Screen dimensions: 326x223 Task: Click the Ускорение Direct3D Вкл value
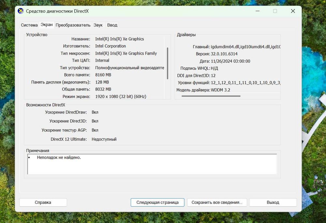[x=95, y=121]
